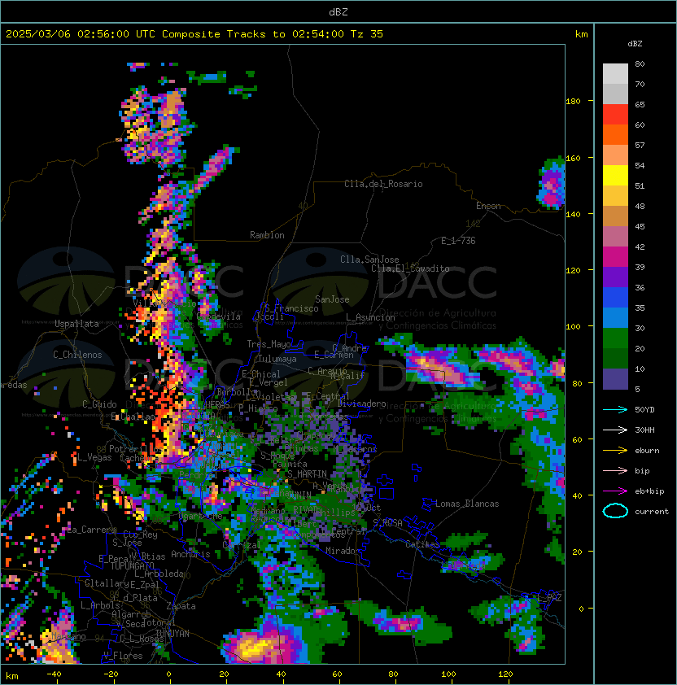677x685 pixels.
Task: Click the 'Ramblon' map label
Action: pos(267,235)
